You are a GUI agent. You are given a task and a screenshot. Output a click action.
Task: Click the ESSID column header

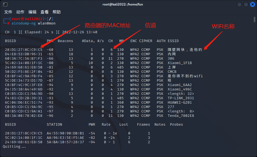(x=173, y=41)
